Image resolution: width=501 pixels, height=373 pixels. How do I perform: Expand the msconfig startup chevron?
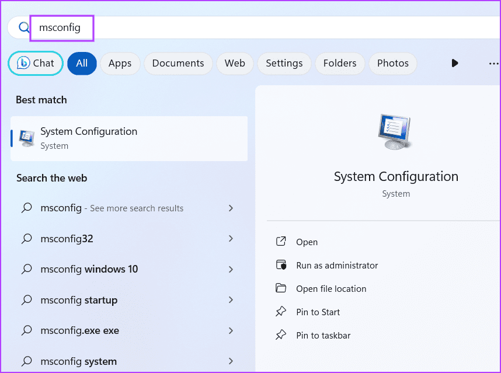click(x=231, y=300)
